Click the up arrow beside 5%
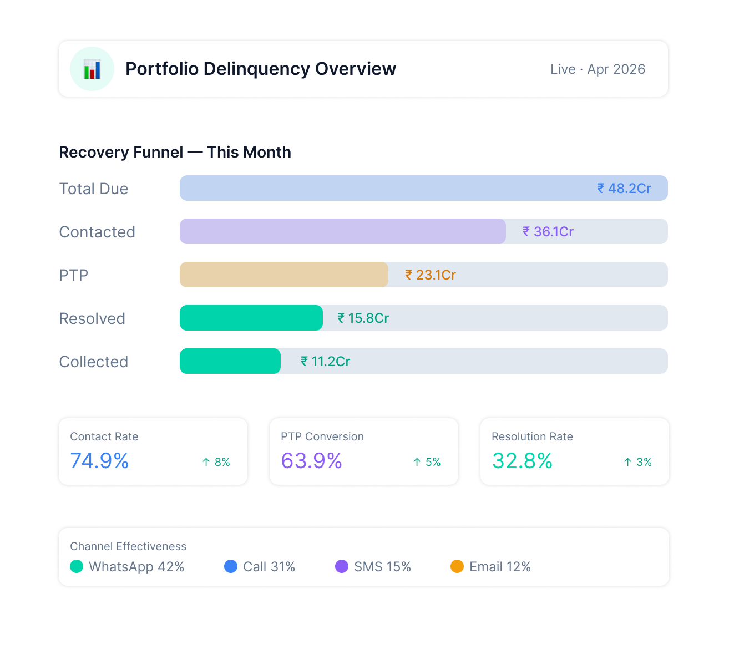 click(417, 462)
